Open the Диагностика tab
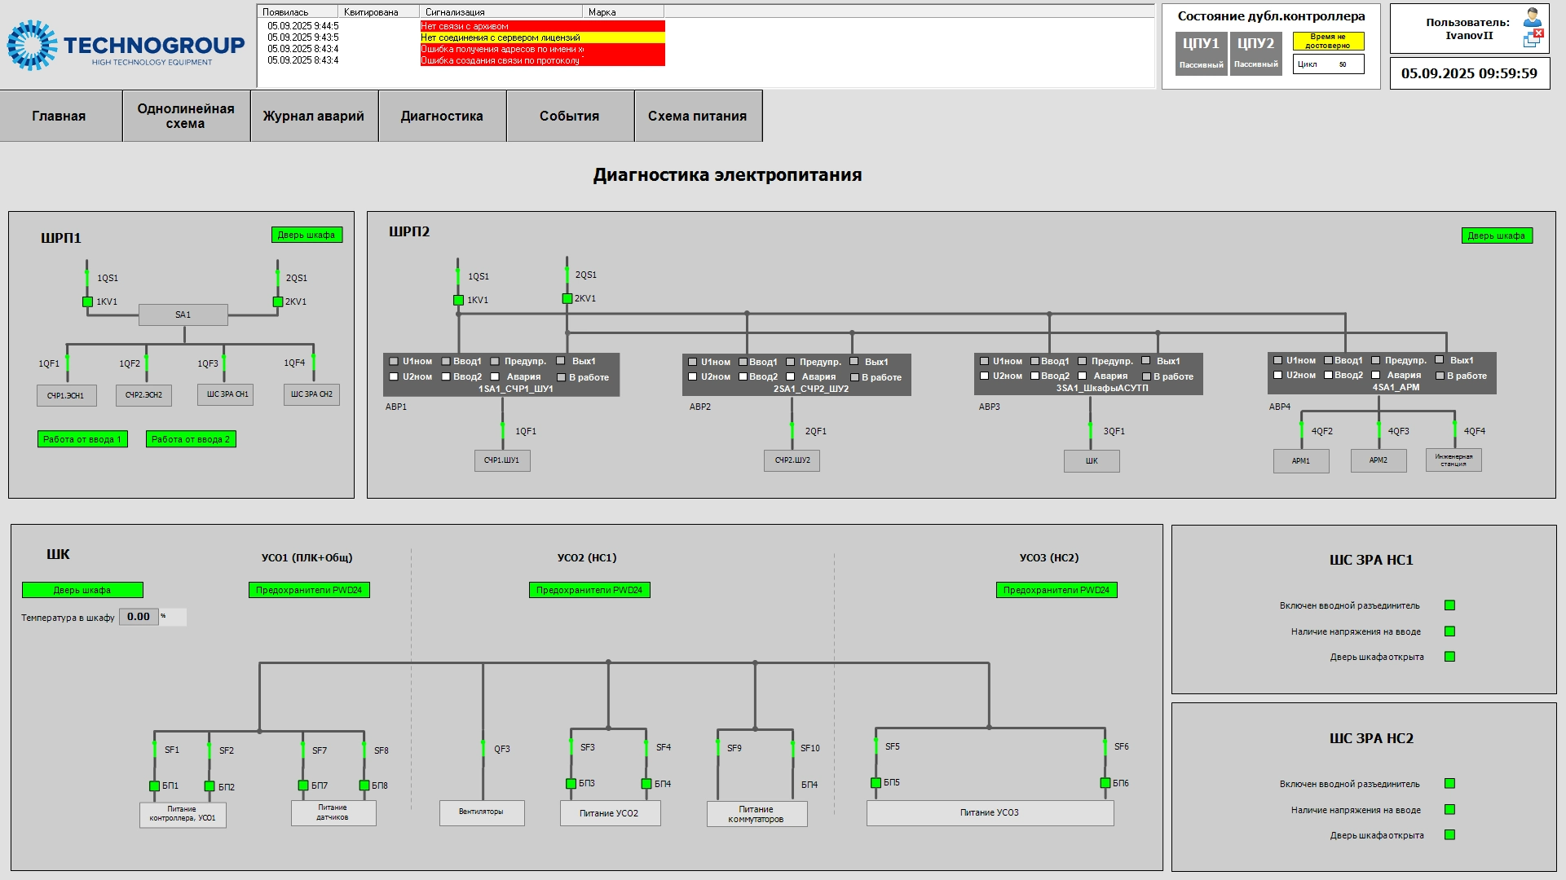Screen dimensions: 1566x880 [x=442, y=117]
